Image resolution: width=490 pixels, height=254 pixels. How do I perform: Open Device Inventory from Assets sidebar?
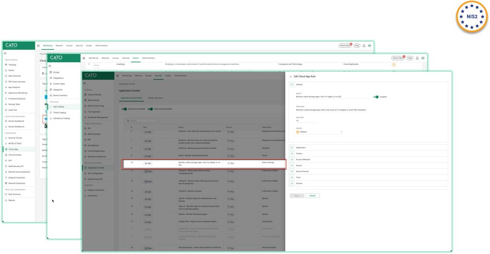[51, 95]
